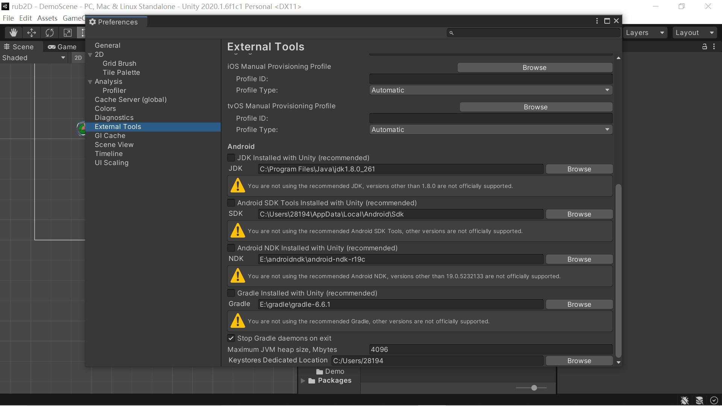Viewport: 722px width, 406px height.
Task: Collapse the 2D preferences section
Action: 90,55
